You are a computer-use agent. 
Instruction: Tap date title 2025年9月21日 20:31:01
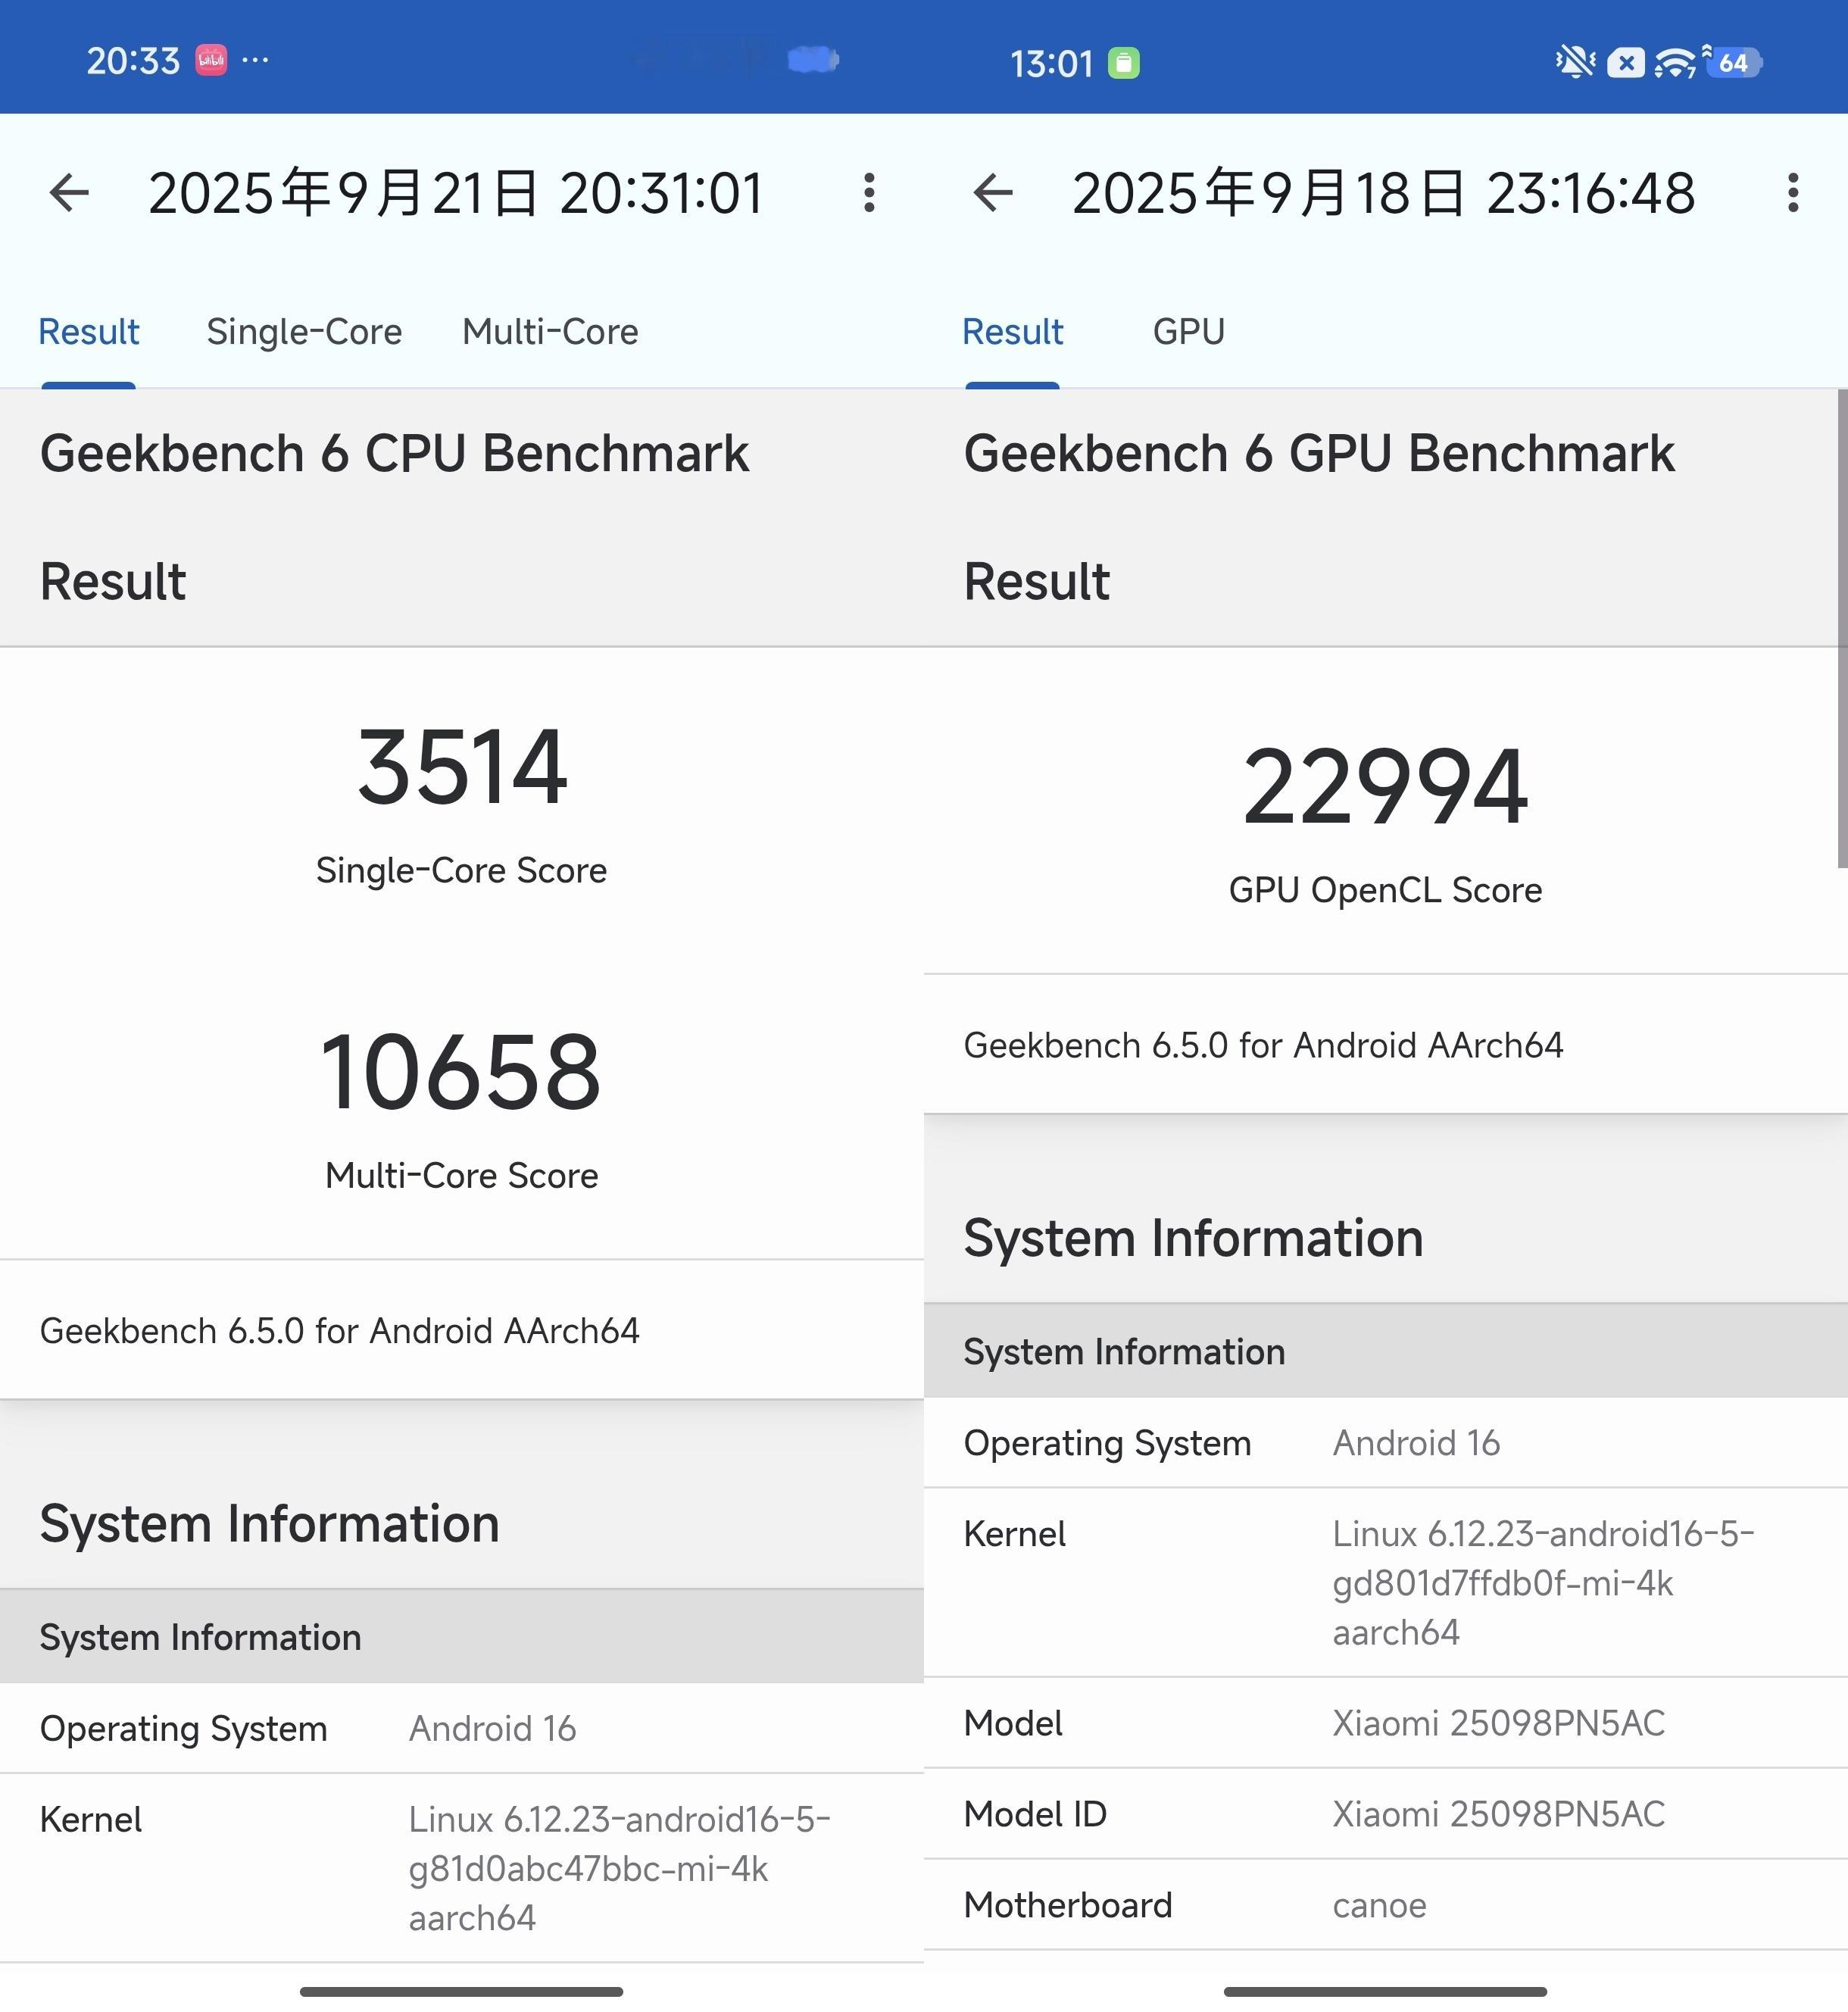pyautogui.click(x=456, y=192)
